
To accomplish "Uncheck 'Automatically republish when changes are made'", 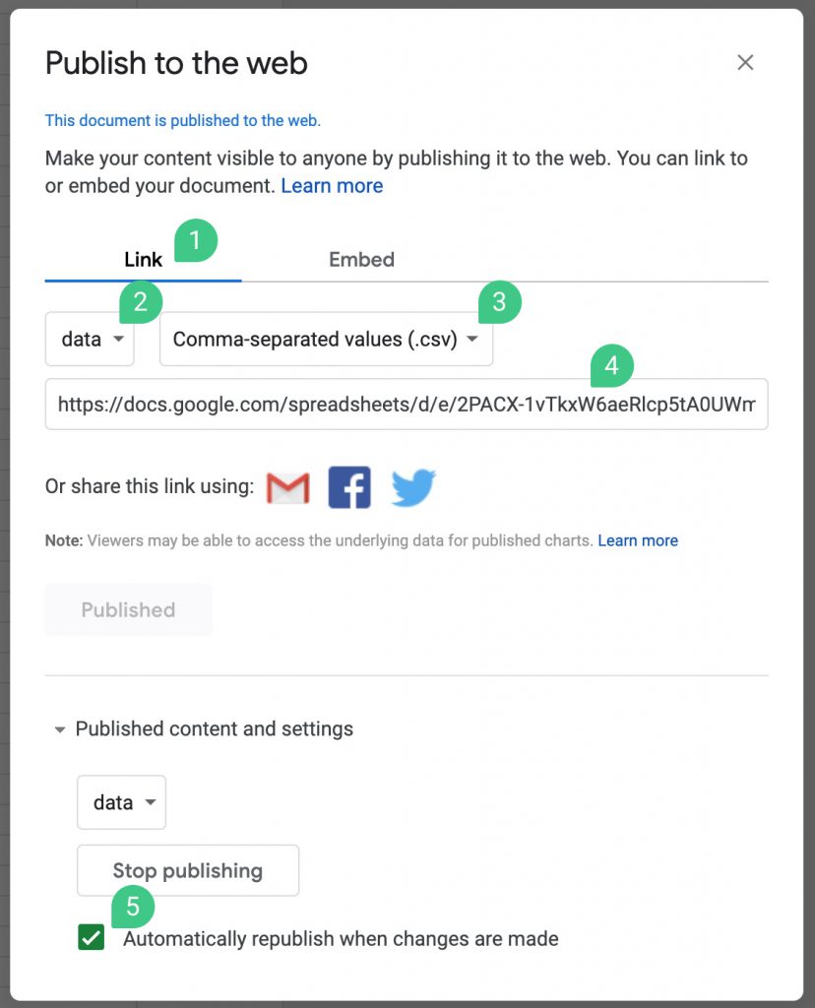I will [x=92, y=938].
